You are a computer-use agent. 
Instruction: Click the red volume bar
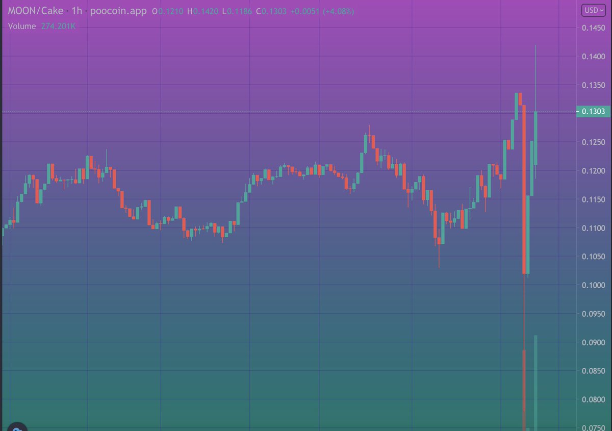point(524,390)
